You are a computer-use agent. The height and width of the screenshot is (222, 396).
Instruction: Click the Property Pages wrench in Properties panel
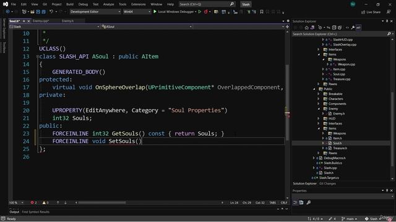tap(309, 202)
